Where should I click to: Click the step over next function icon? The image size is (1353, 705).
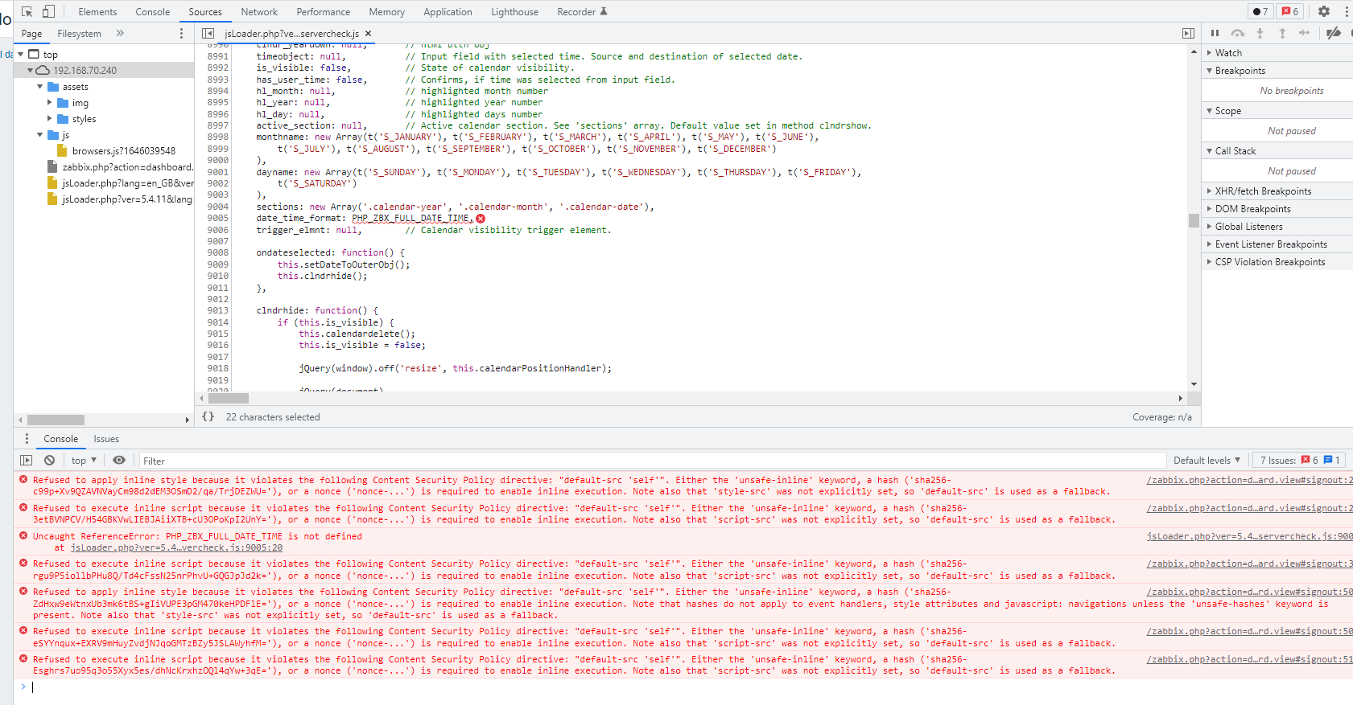click(1238, 33)
